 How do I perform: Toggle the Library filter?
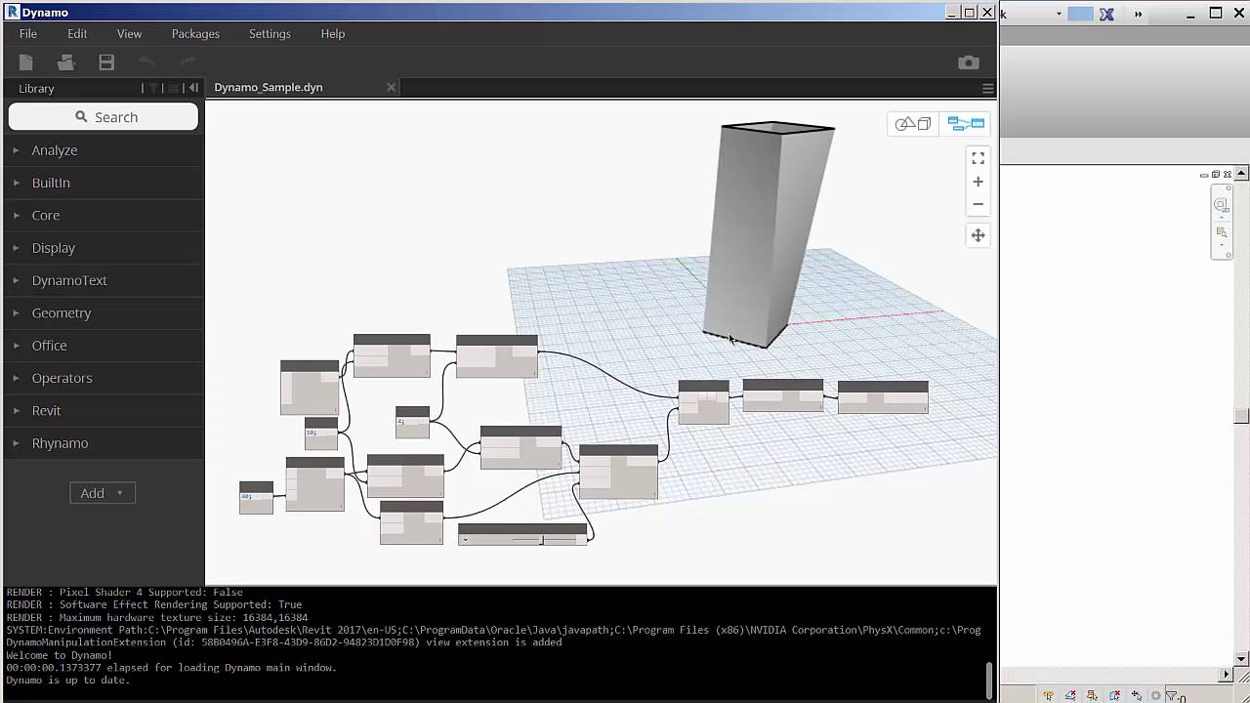(153, 88)
